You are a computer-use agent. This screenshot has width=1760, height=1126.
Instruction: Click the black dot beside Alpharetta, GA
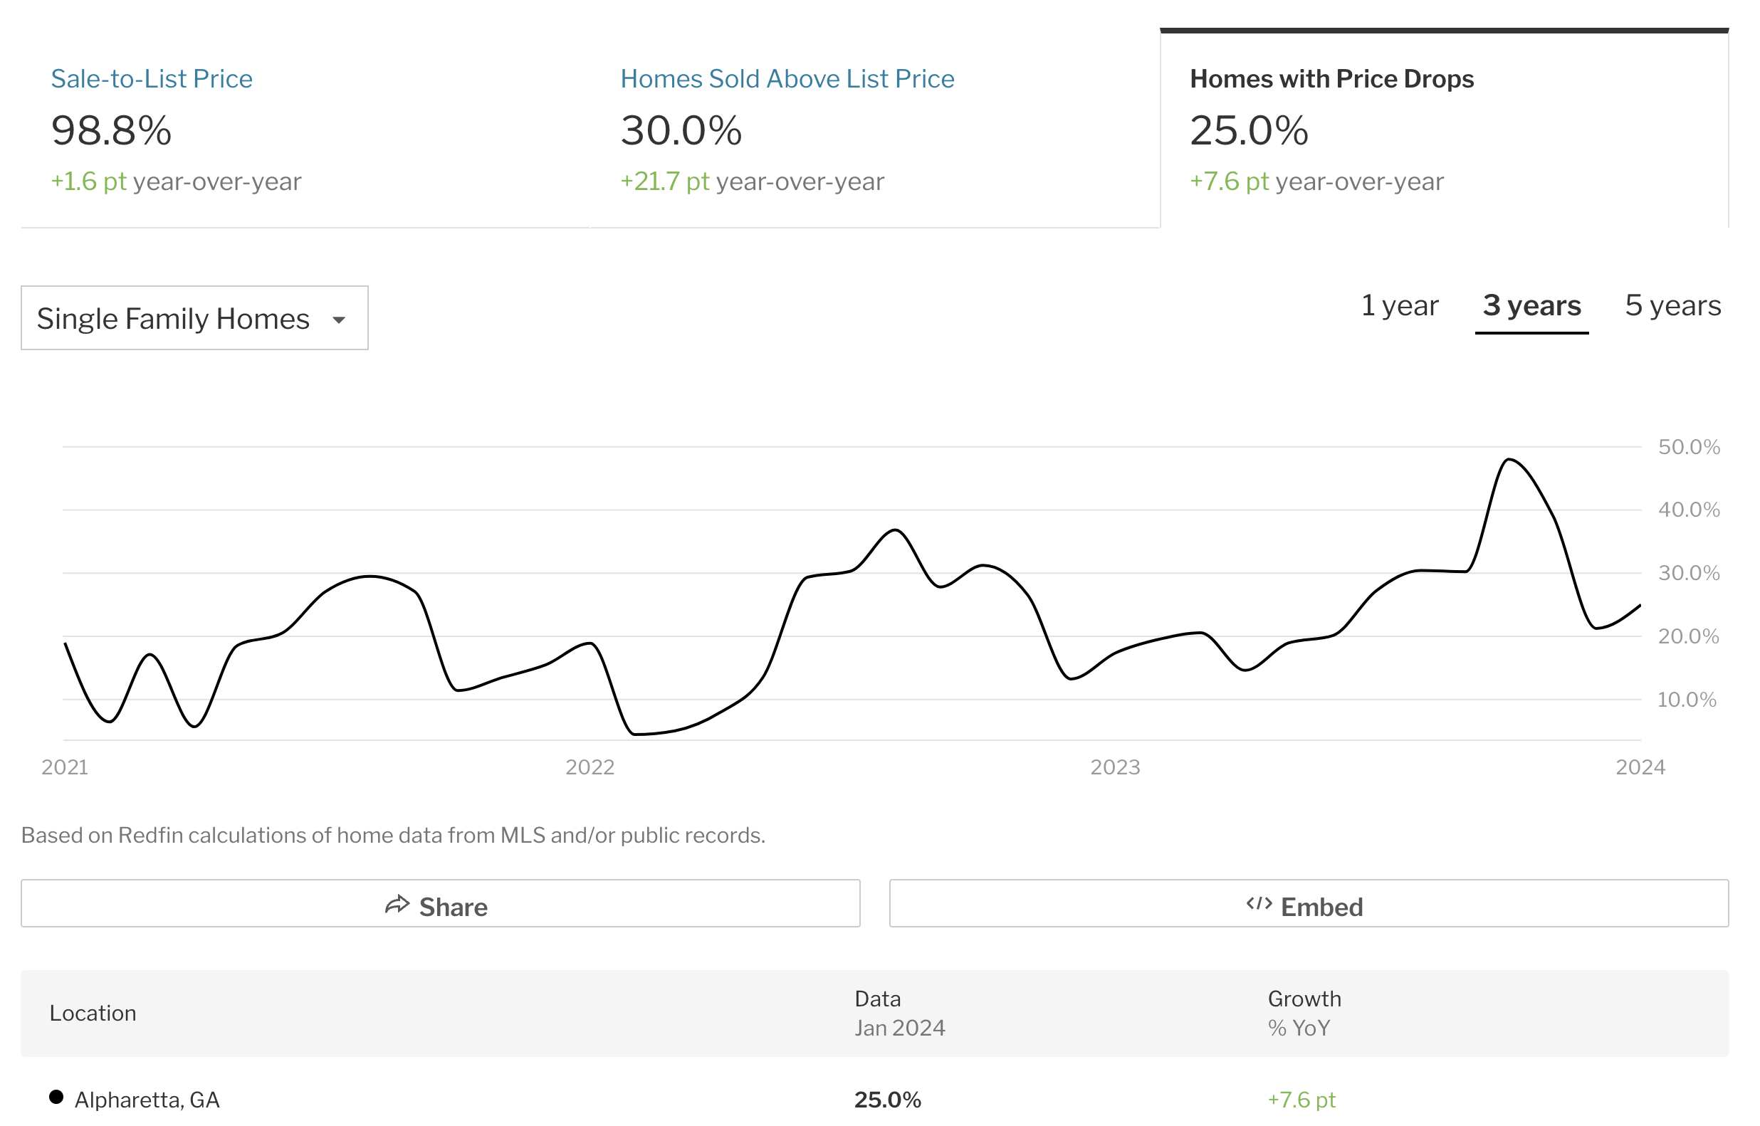[x=56, y=1097]
